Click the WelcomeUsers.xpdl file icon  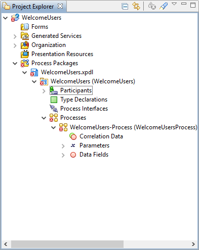coord(34,72)
